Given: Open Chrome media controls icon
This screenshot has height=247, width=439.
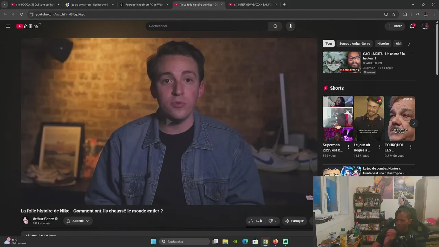Looking at the screenshot, I should tap(417, 14).
